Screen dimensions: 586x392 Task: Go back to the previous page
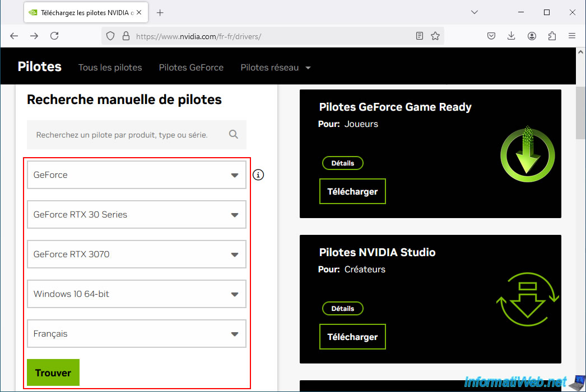(14, 36)
